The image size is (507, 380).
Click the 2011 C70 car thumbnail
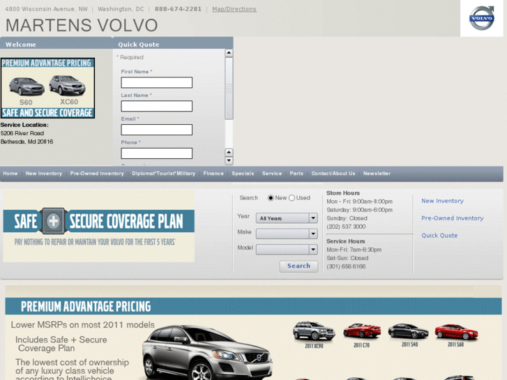pyautogui.click(x=362, y=330)
